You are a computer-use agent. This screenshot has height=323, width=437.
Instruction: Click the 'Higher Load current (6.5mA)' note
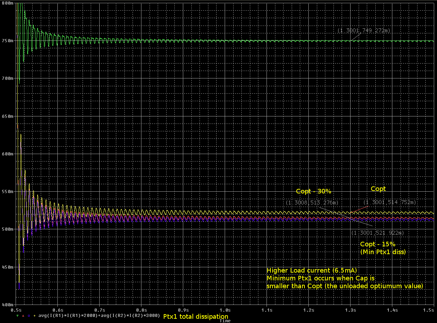point(312,270)
